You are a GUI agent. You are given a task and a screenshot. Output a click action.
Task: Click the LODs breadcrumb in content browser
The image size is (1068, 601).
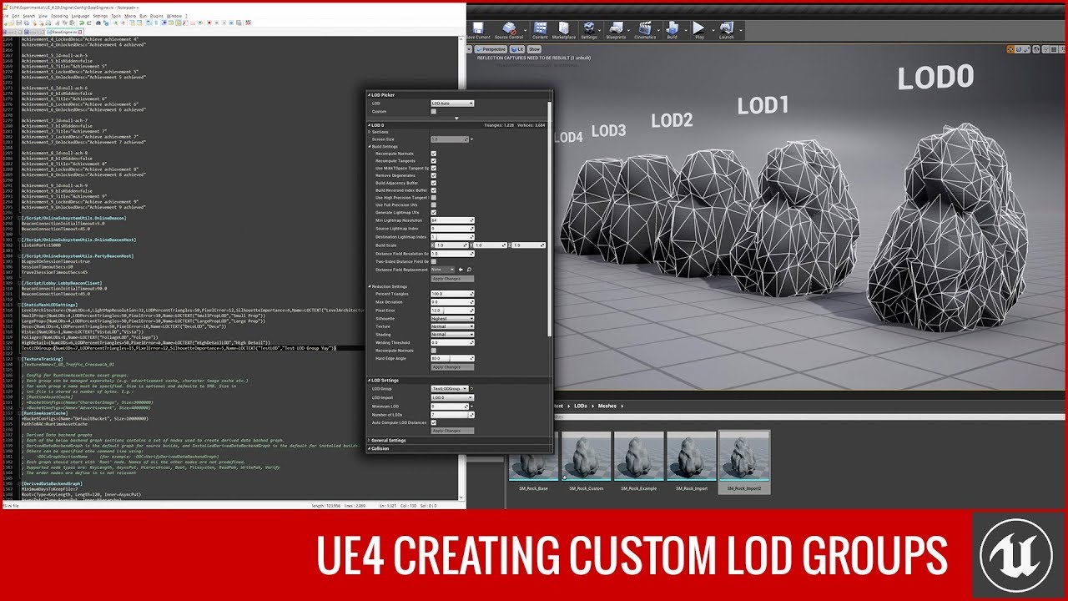581,406
